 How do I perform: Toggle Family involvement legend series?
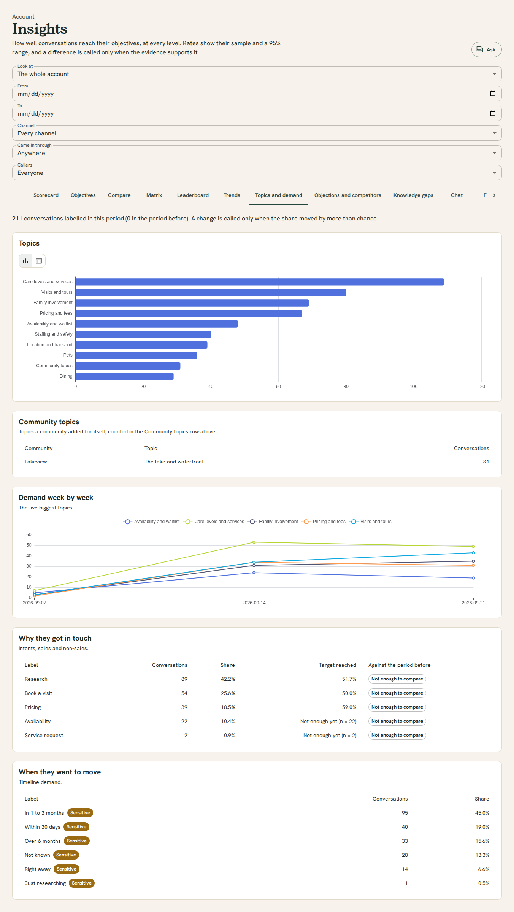[273, 522]
